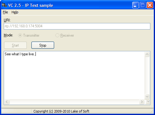Viewport: 155px width, 115px height.
Task: Click the window resize grip corner
Action: click(x=152, y=112)
